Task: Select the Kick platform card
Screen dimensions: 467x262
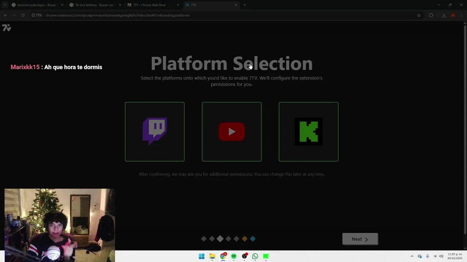Action: tap(309, 132)
